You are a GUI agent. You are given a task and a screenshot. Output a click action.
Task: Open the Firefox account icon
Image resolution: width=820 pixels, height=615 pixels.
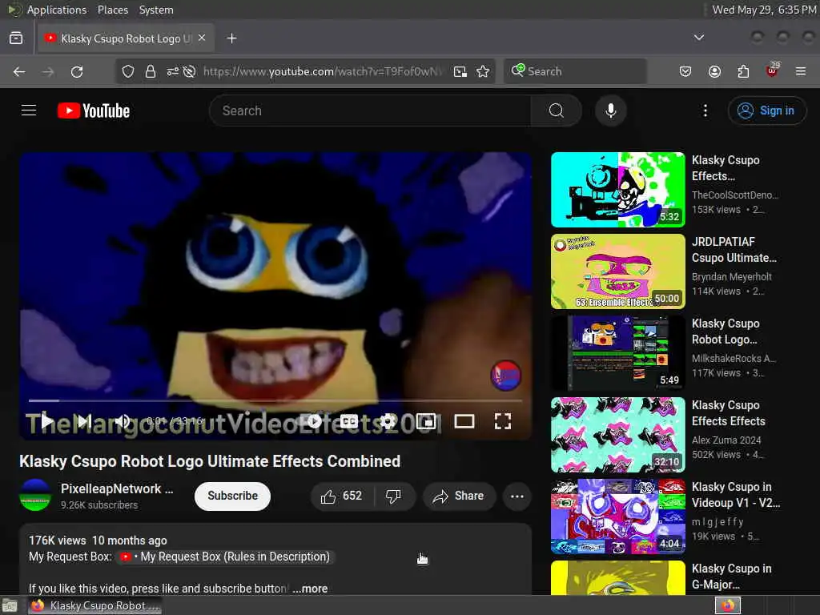pos(714,71)
